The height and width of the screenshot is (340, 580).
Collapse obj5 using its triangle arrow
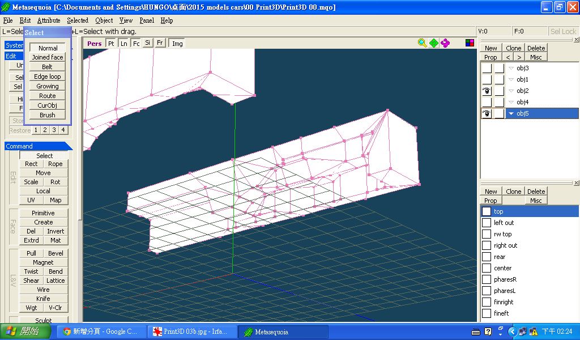click(x=511, y=114)
